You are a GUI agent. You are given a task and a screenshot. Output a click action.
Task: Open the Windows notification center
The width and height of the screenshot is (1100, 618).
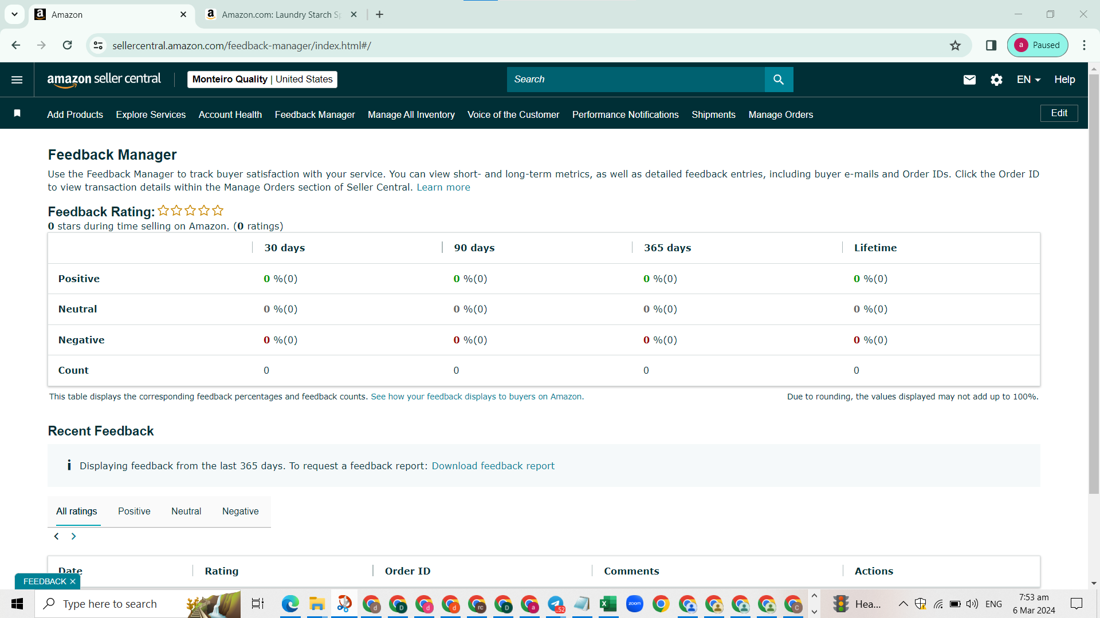pyautogui.click(x=1077, y=604)
